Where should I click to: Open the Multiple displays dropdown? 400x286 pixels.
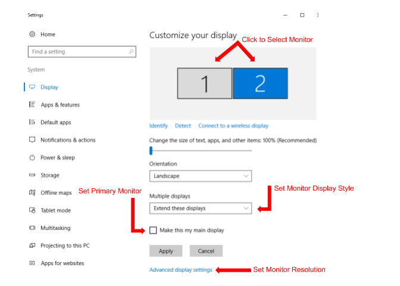click(200, 209)
